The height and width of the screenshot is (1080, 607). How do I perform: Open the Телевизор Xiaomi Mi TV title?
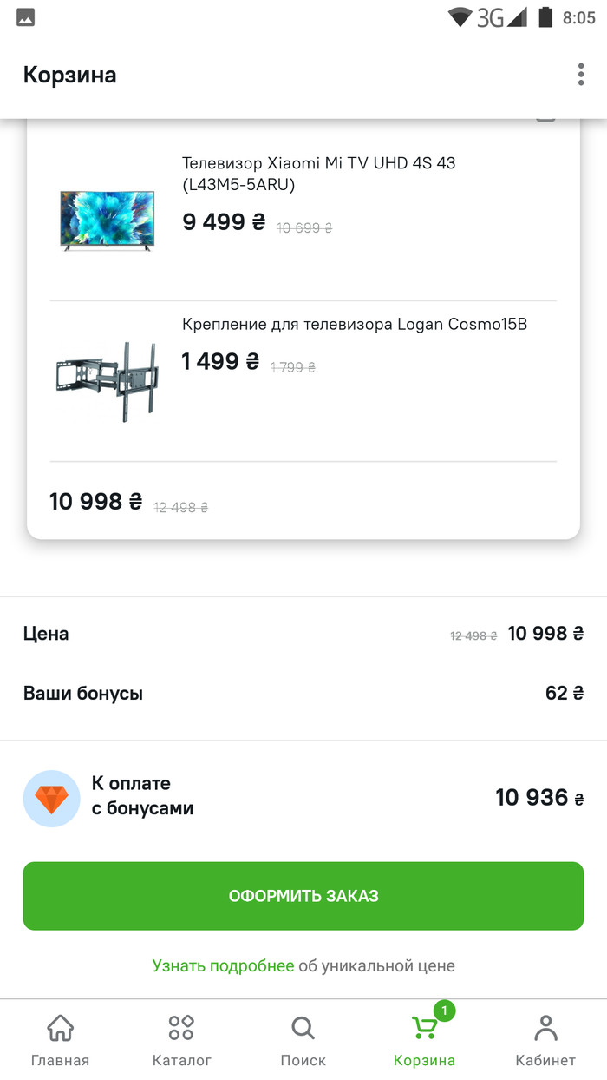pos(318,174)
